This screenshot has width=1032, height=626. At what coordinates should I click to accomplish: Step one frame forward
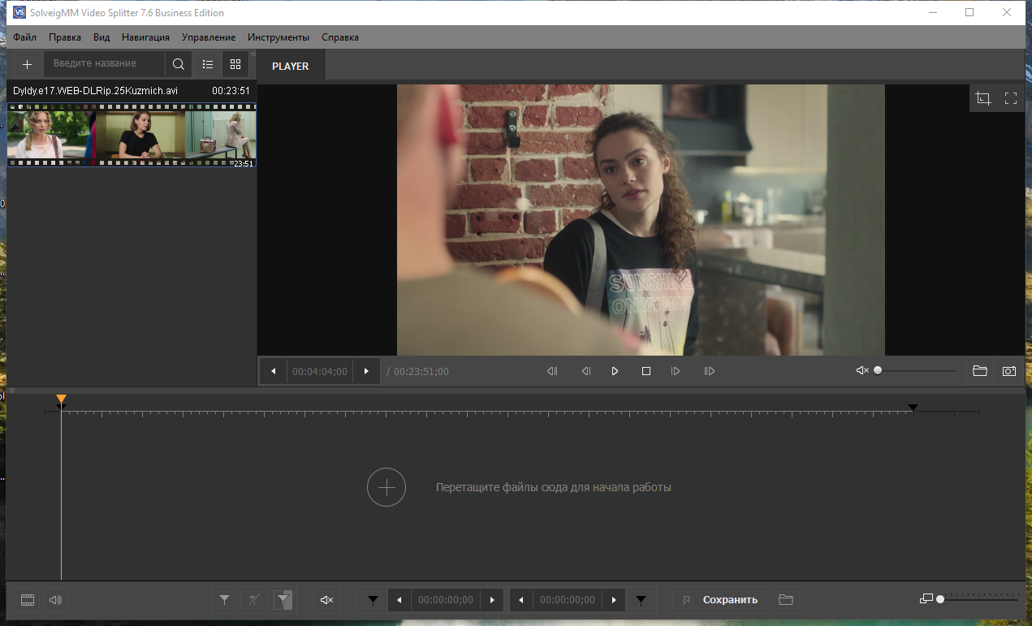(676, 371)
